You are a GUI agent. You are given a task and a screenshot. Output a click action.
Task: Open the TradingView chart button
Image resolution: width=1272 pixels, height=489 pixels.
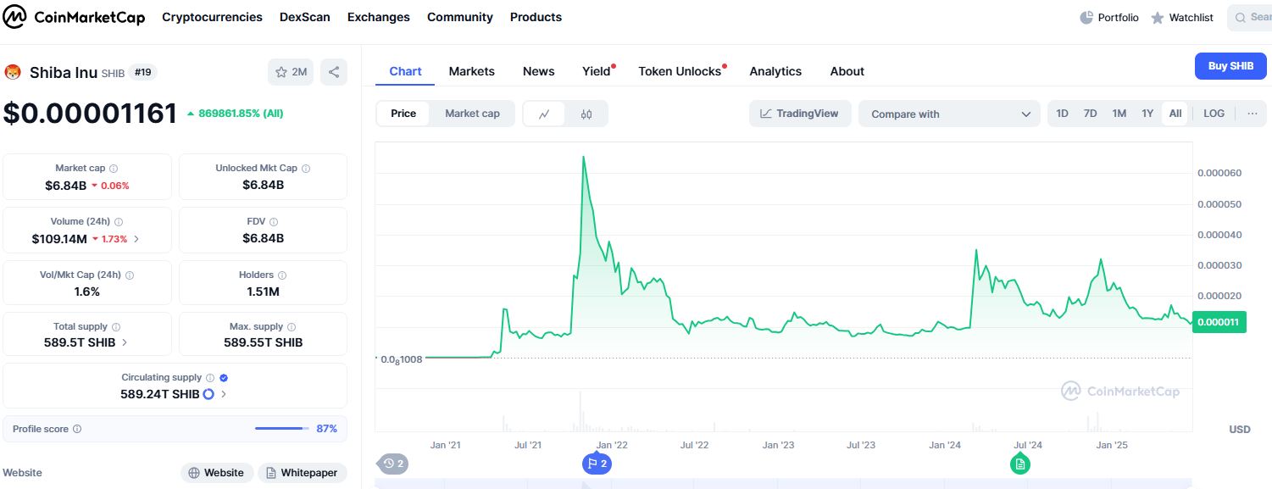(800, 114)
